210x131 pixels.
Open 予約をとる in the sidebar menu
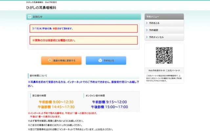[155, 23]
